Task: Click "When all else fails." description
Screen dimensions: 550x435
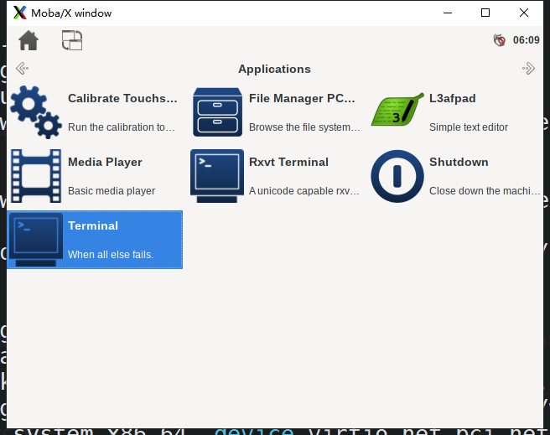Action: [x=111, y=255]
